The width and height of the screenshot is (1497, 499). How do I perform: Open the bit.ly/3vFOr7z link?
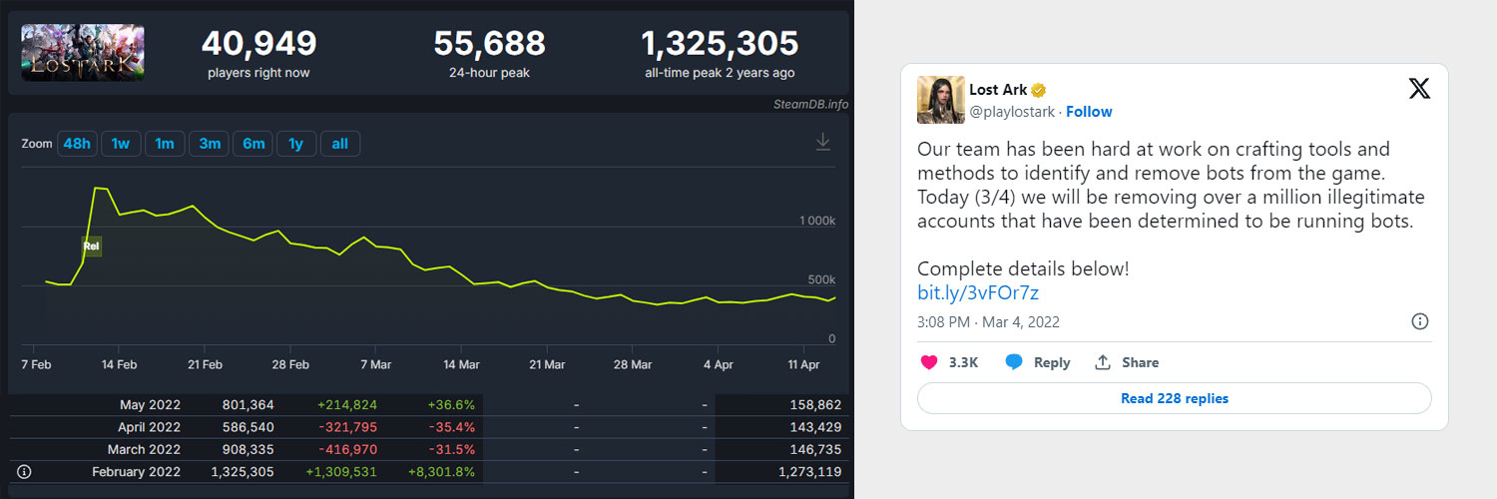tap(978, 293)
